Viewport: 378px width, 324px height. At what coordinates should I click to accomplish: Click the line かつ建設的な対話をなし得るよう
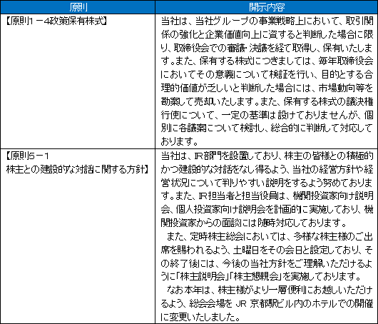tap(267, 169)
